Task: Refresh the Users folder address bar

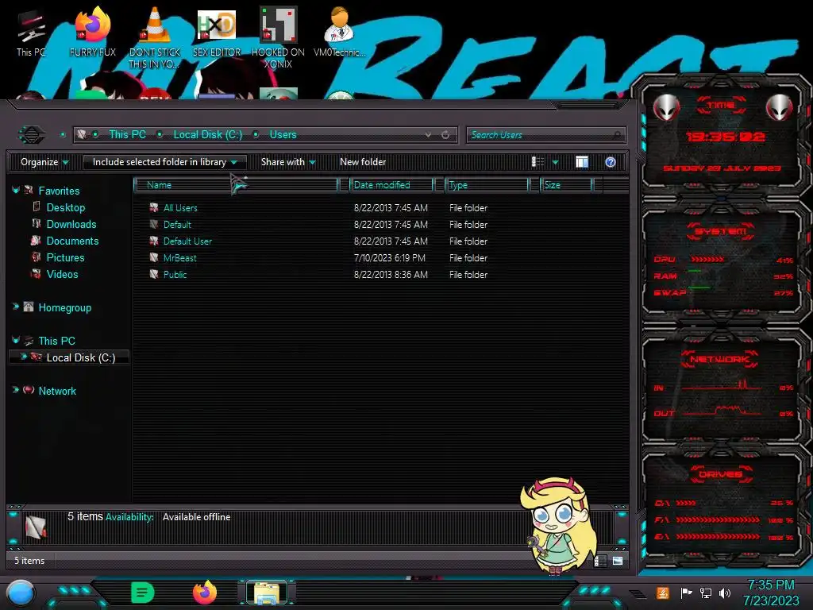Action: pyautogui.click(x=445, y=135)
